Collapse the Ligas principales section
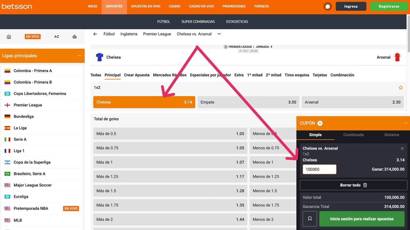The height and width of the screenshot is (230, 410). tap(79, 56)
